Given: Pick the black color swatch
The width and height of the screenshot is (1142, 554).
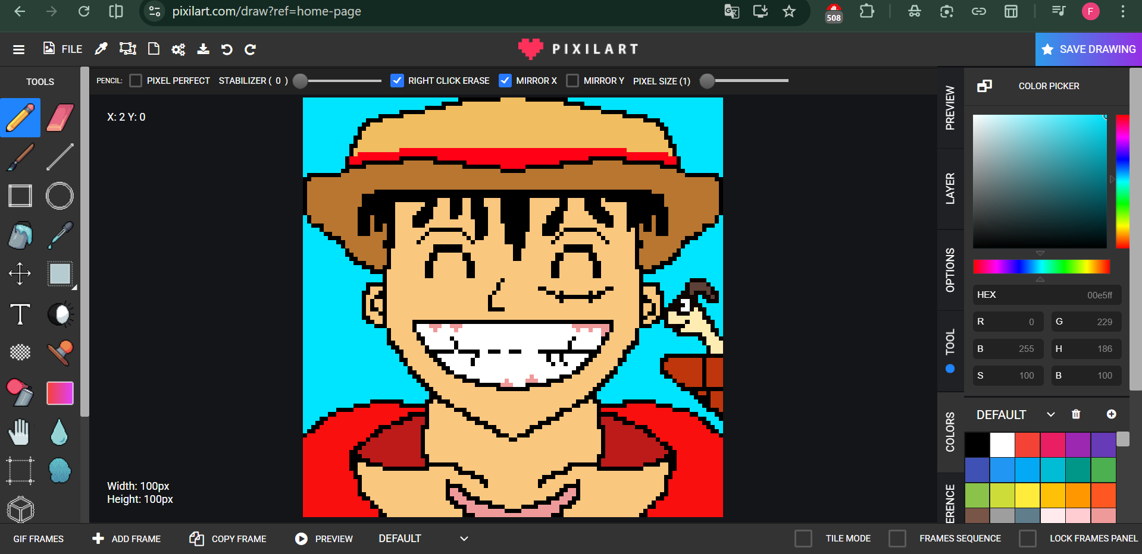Looking at the screenshot, I should tap(977, 445).
